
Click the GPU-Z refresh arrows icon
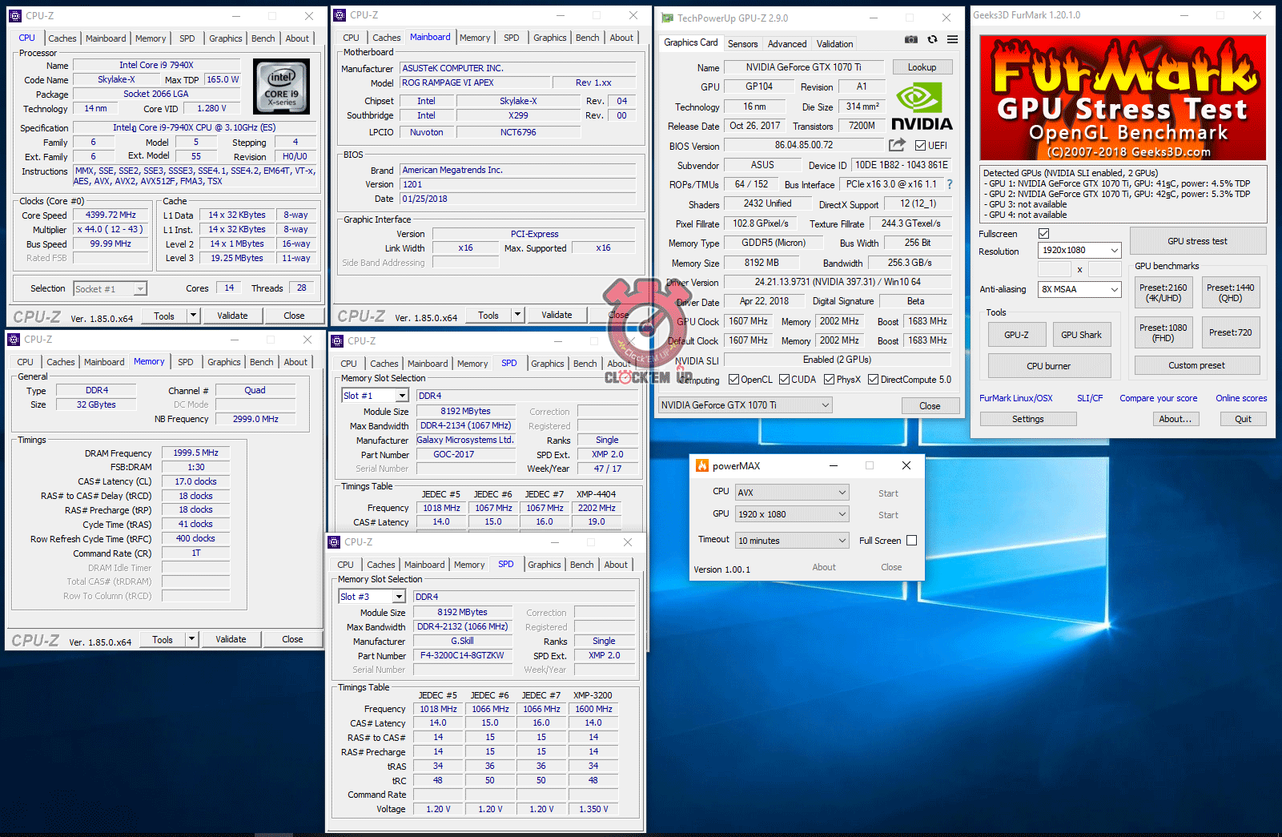pos(932,39)
